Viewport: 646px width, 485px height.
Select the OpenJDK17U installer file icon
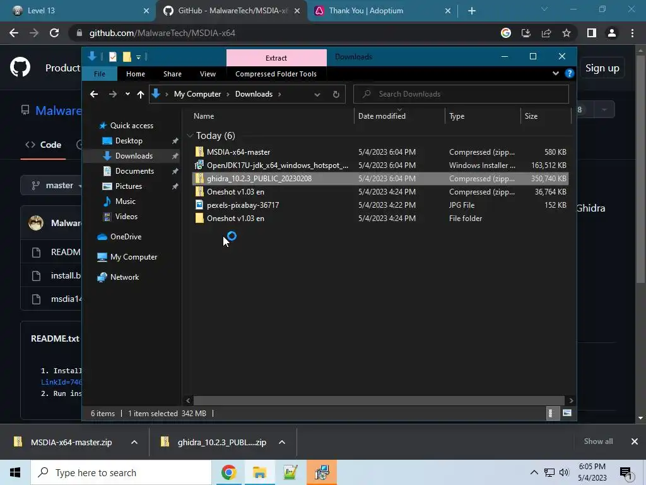199,165
